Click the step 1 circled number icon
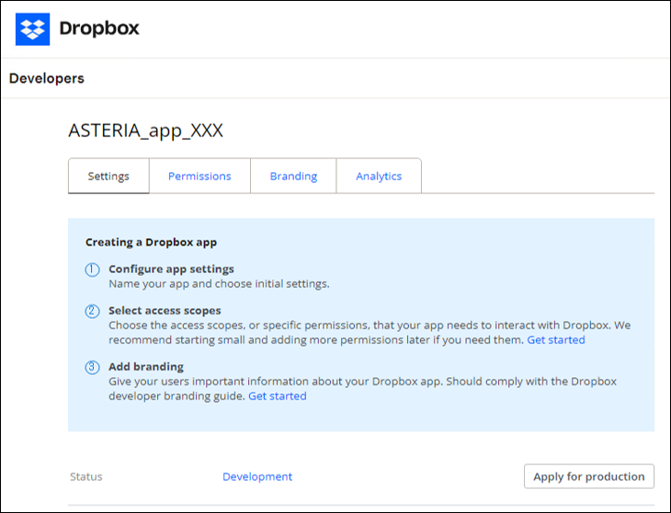671x513 pixels. [92, 270]
